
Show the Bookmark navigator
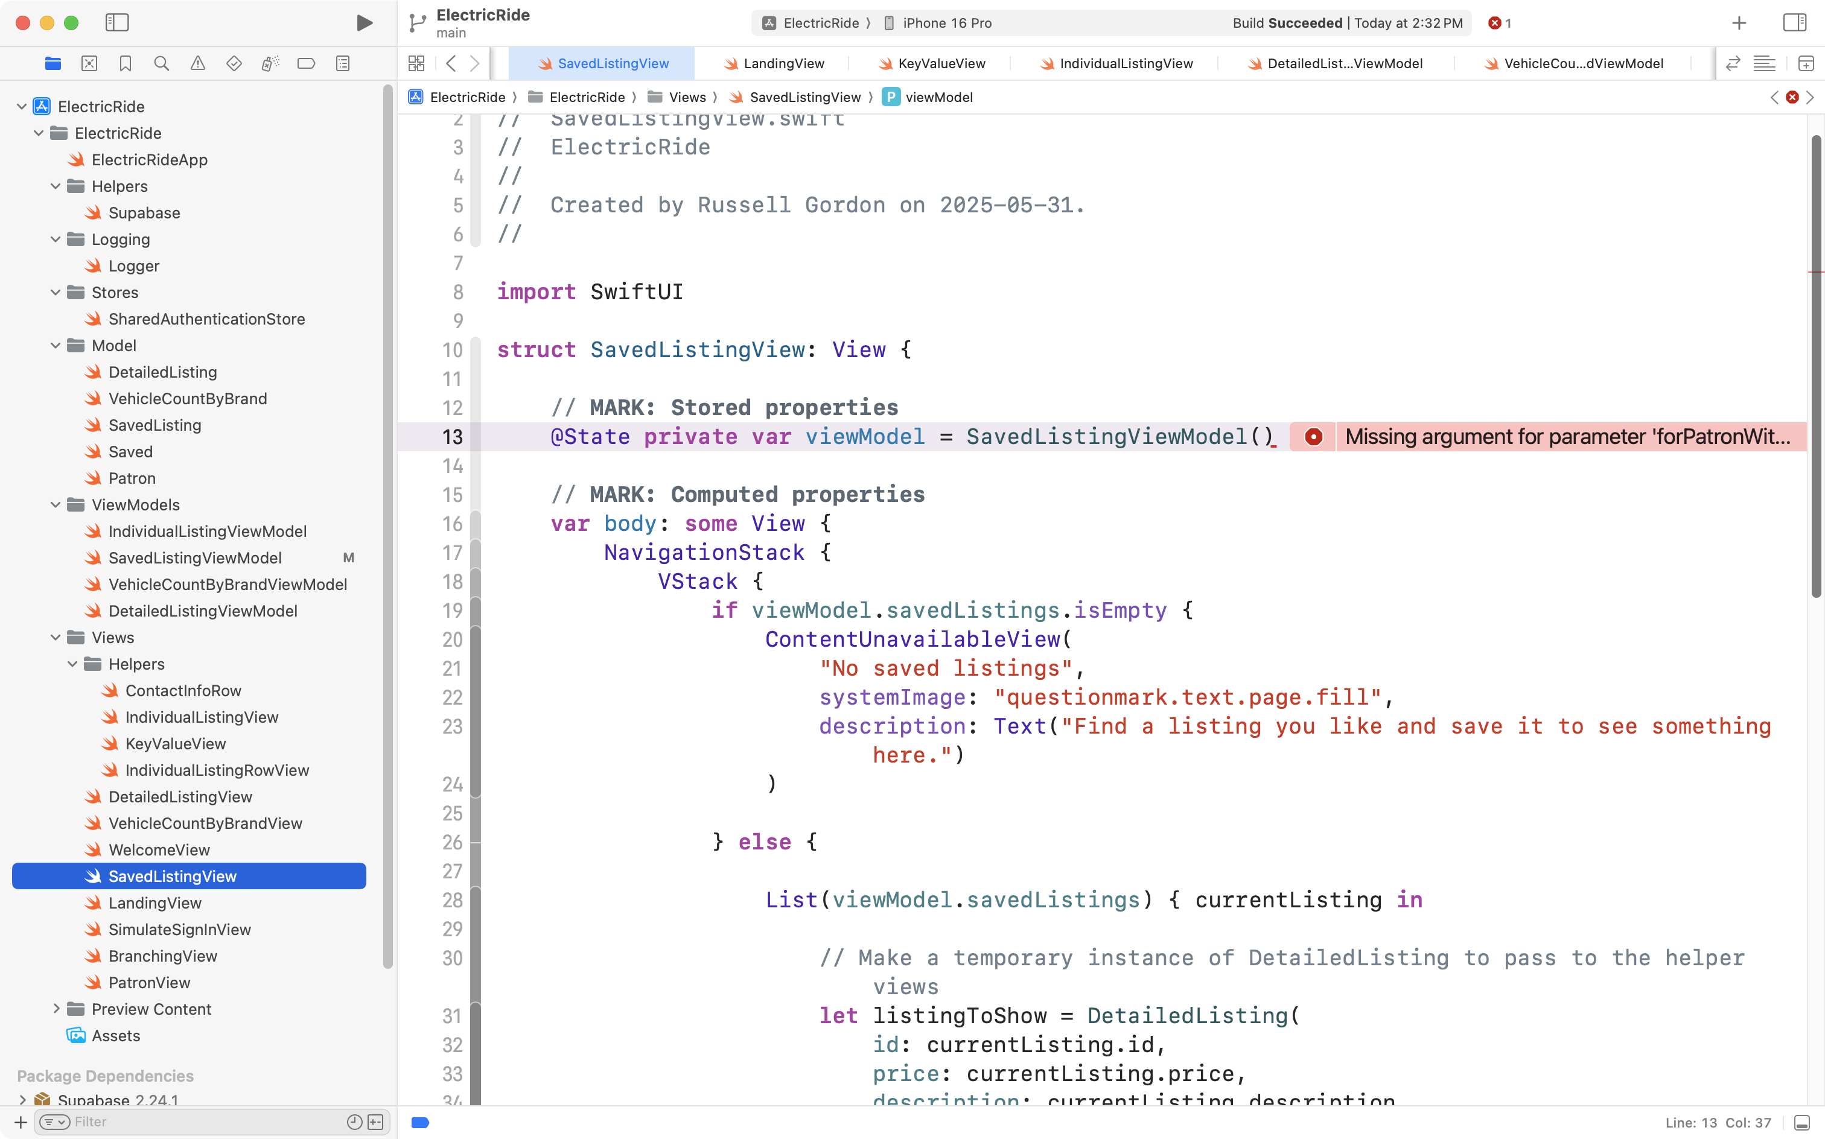[x=125, y=63]
